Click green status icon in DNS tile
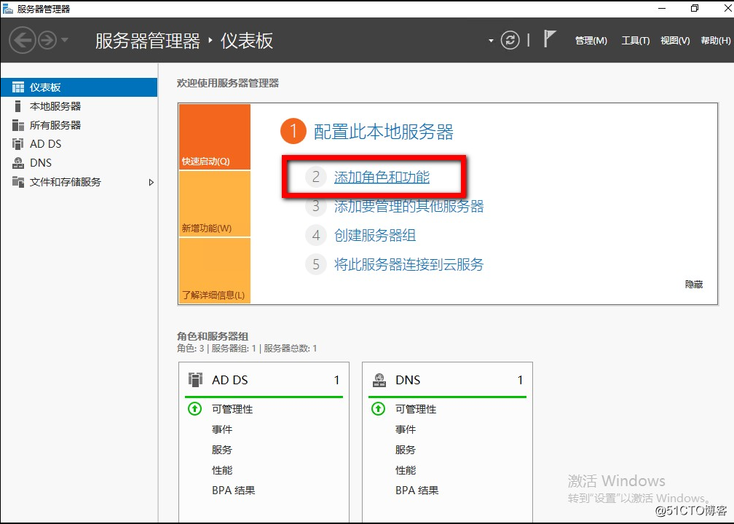Viewport: 734px width, 524px height. coord(378,409)
